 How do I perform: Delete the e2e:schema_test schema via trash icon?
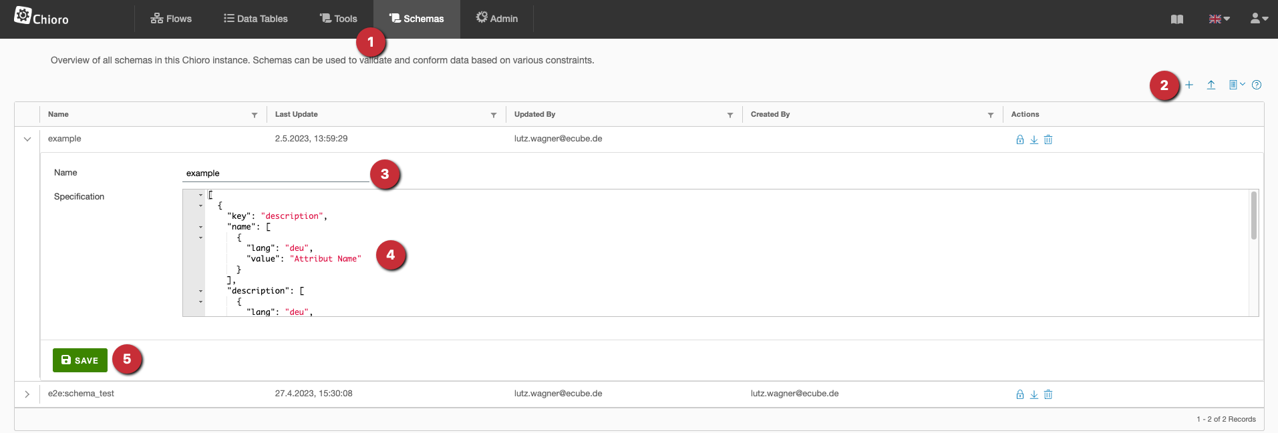[1048, 394]
